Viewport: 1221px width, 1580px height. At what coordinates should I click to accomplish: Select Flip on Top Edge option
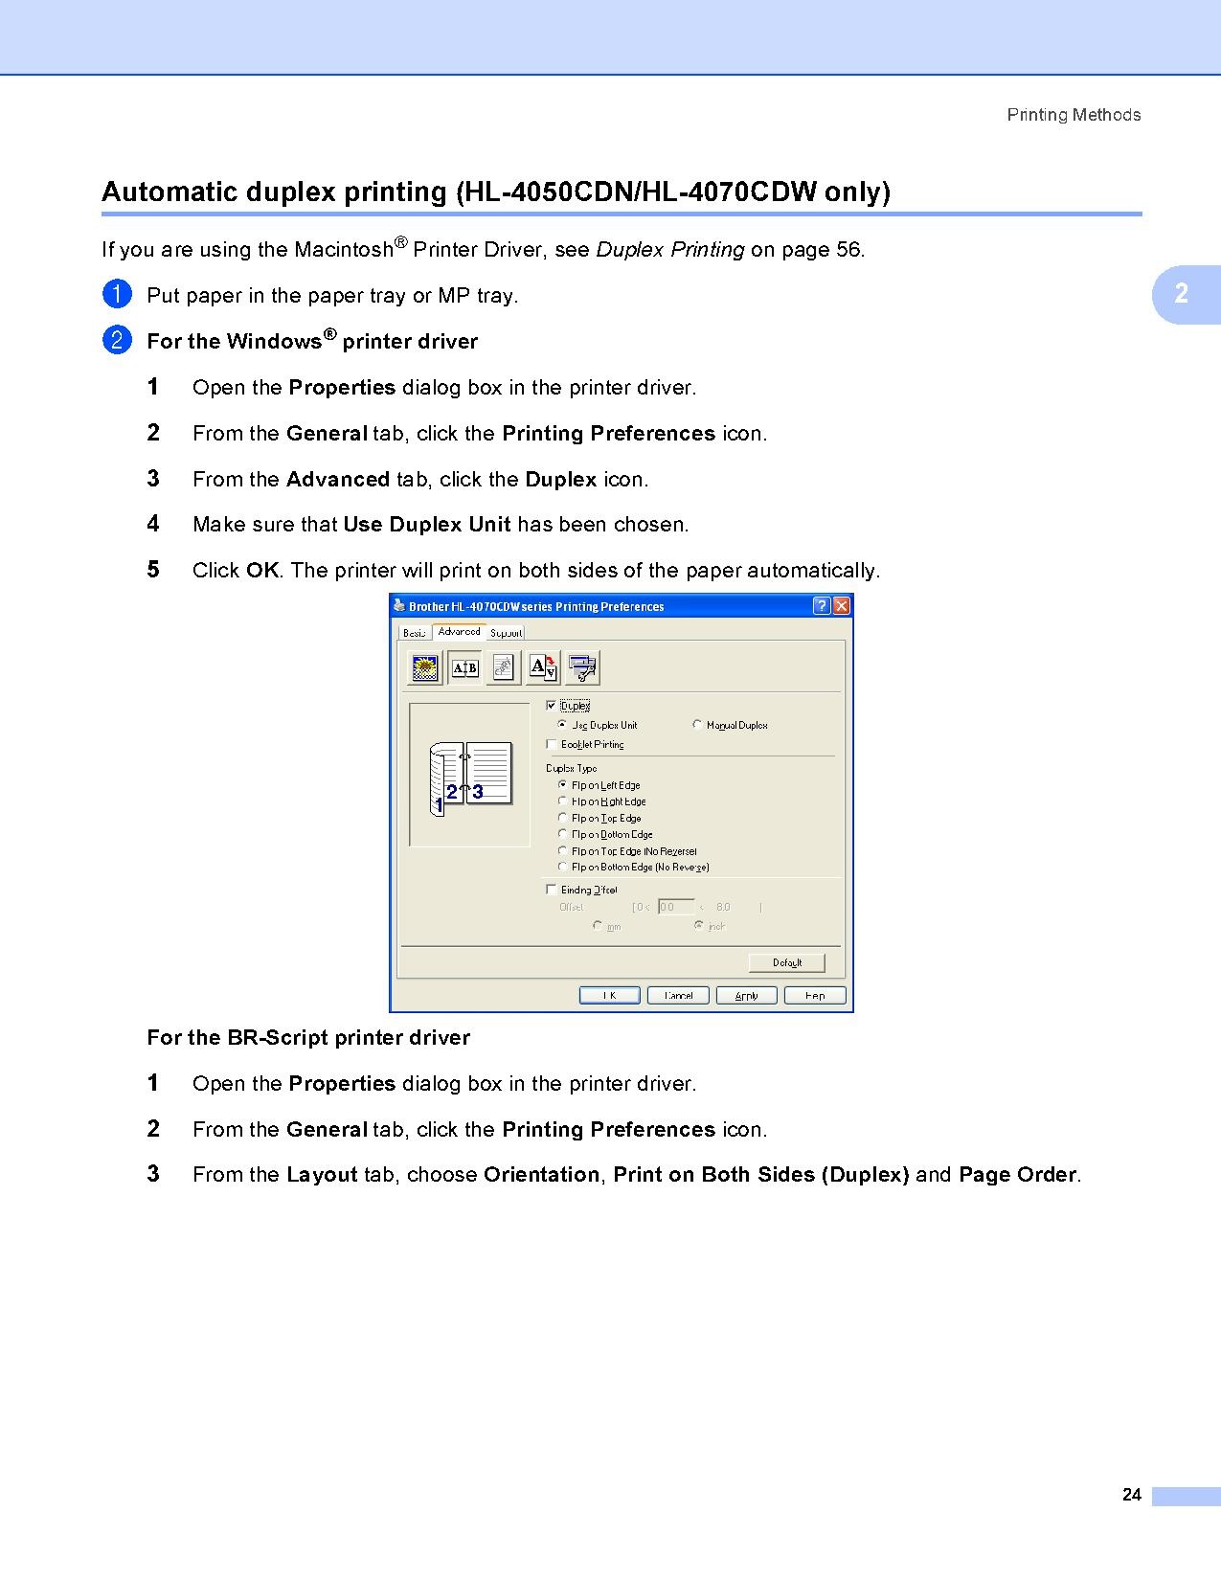pos(562,818)
